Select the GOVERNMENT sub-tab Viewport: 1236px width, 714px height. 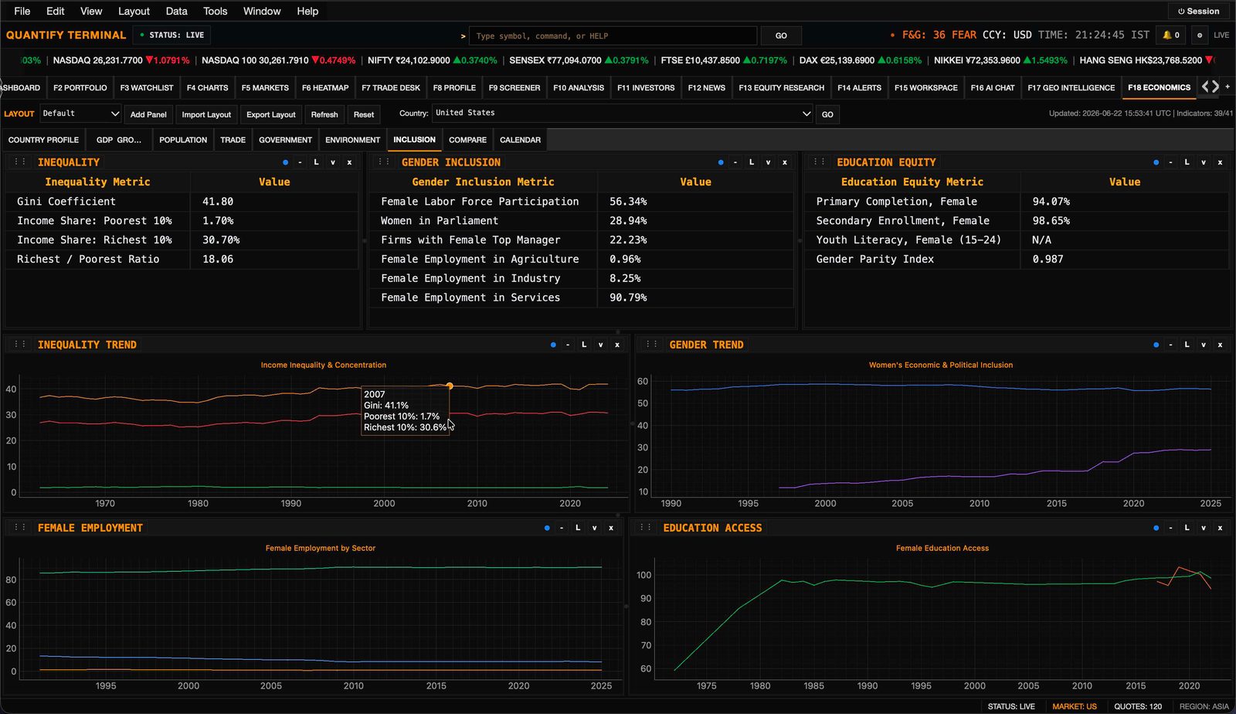(x=285, y=140)
